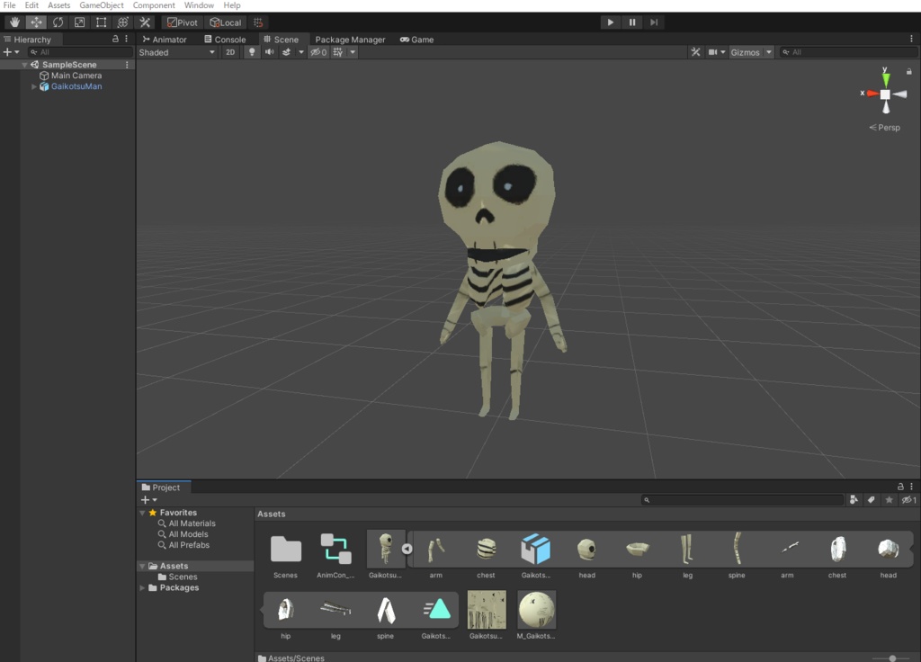Switch to the Animator tab
921x662 pixels.
tap(165, 40)
